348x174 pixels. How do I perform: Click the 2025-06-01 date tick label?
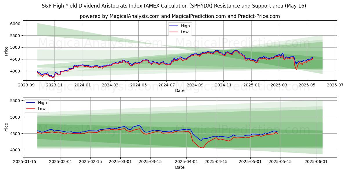click(x=316, y=162)
